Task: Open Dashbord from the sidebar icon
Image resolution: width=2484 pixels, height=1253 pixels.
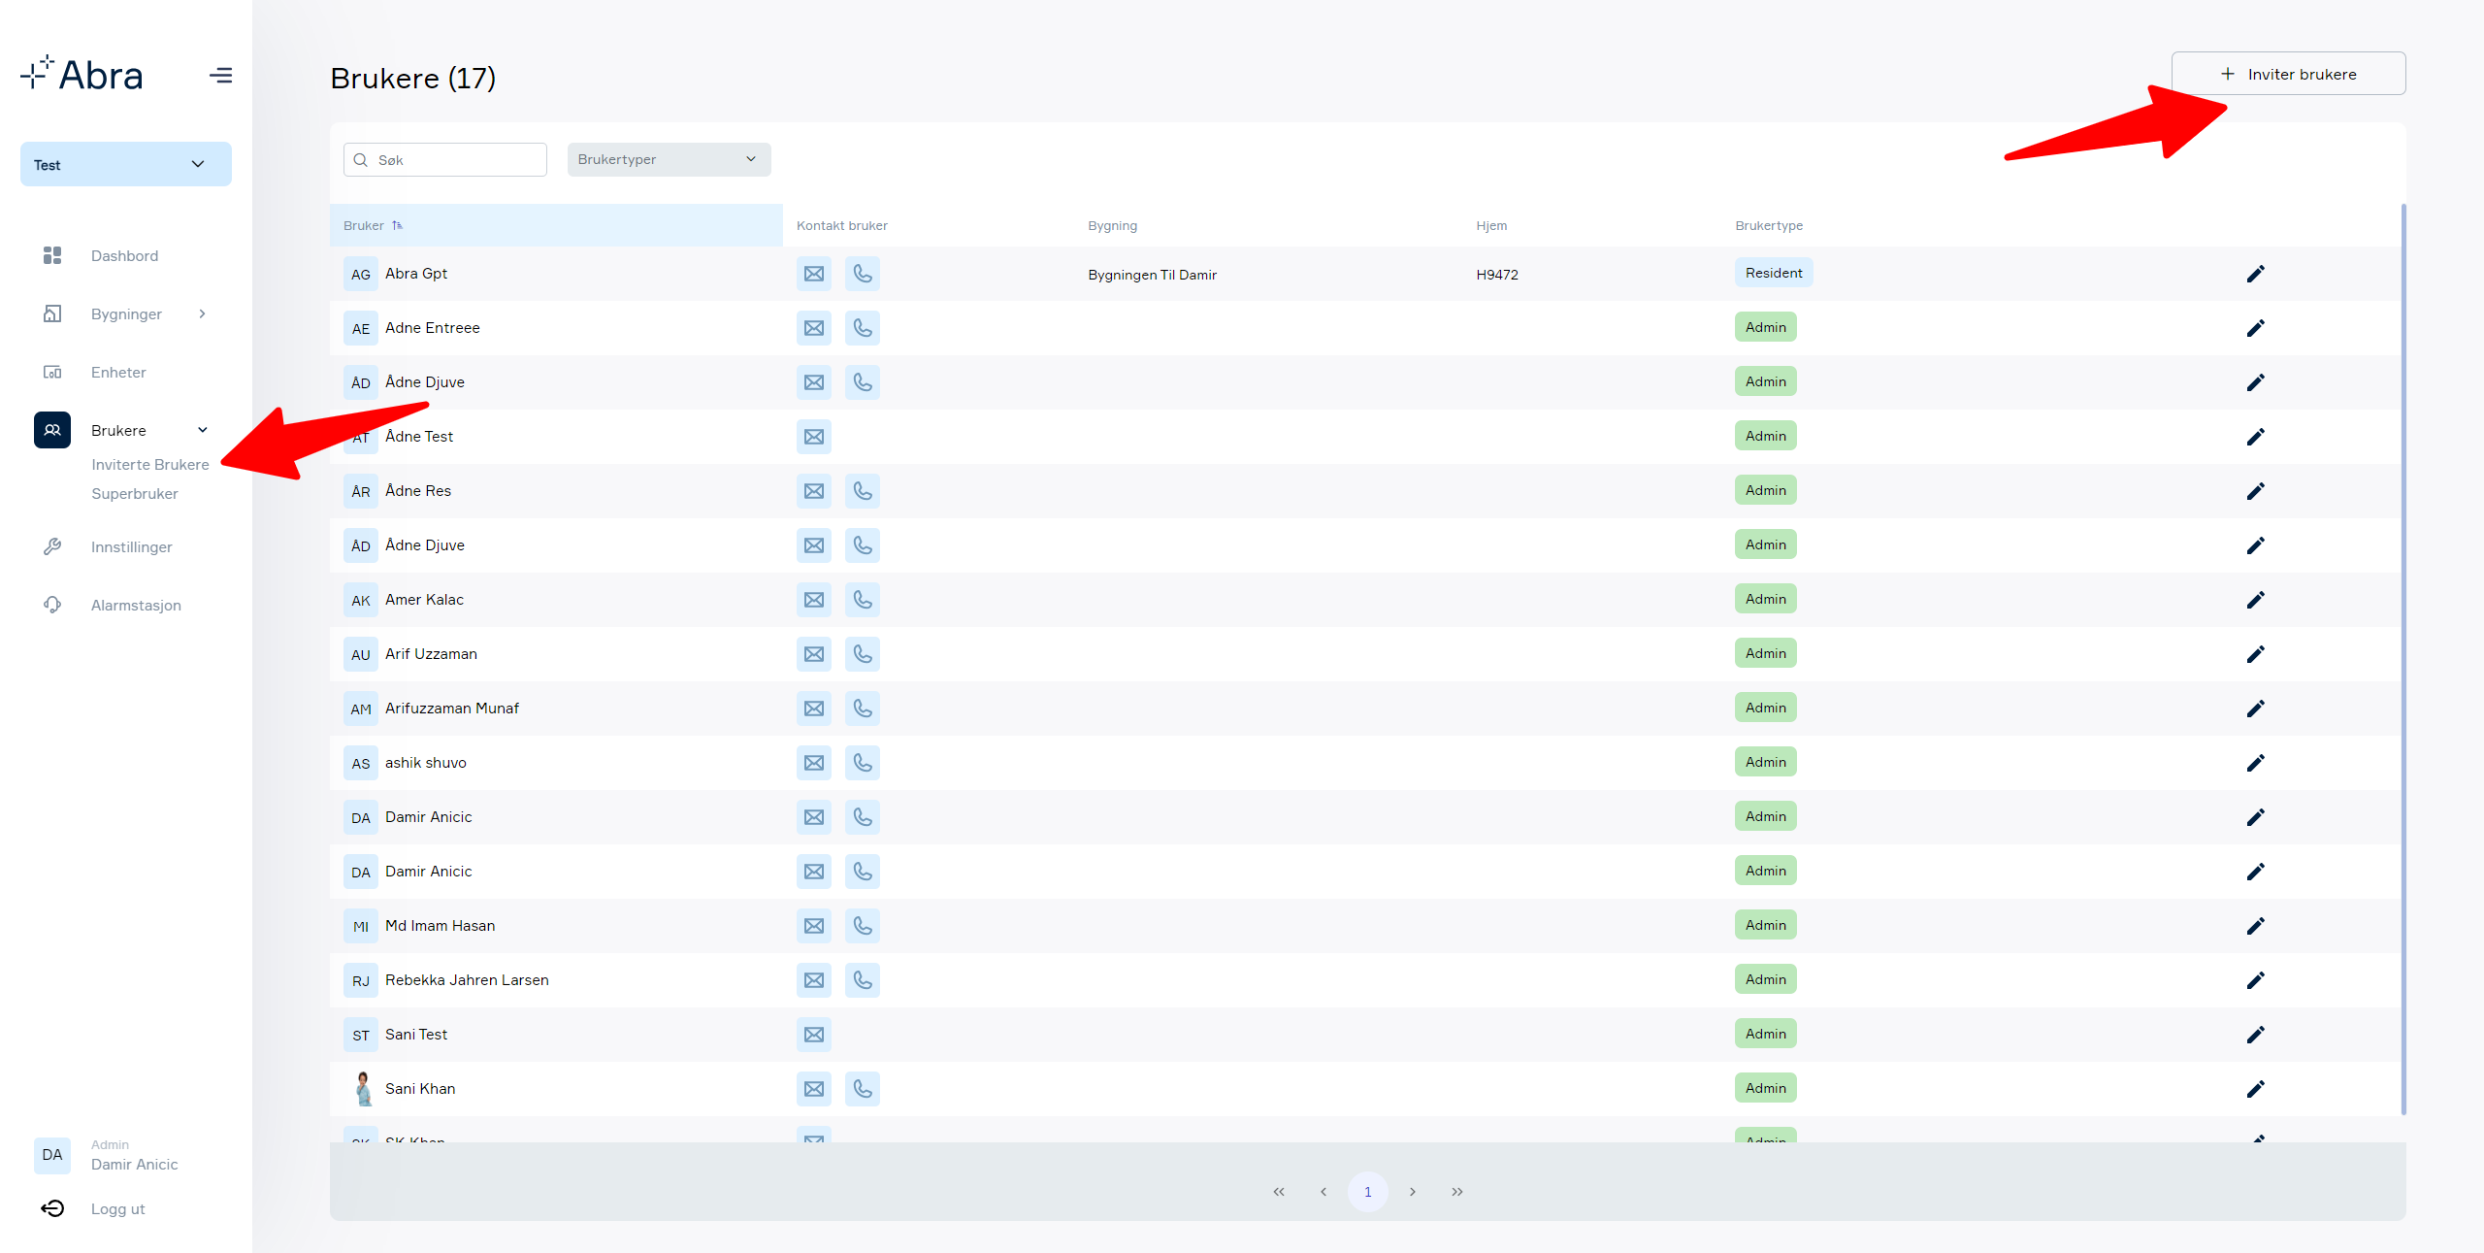Action: tap(52, 255)
